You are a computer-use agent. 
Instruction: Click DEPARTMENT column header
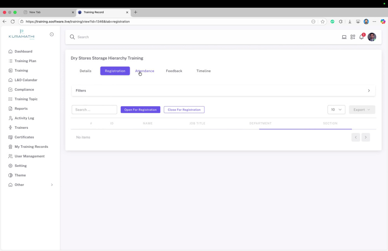coord(260,123)
